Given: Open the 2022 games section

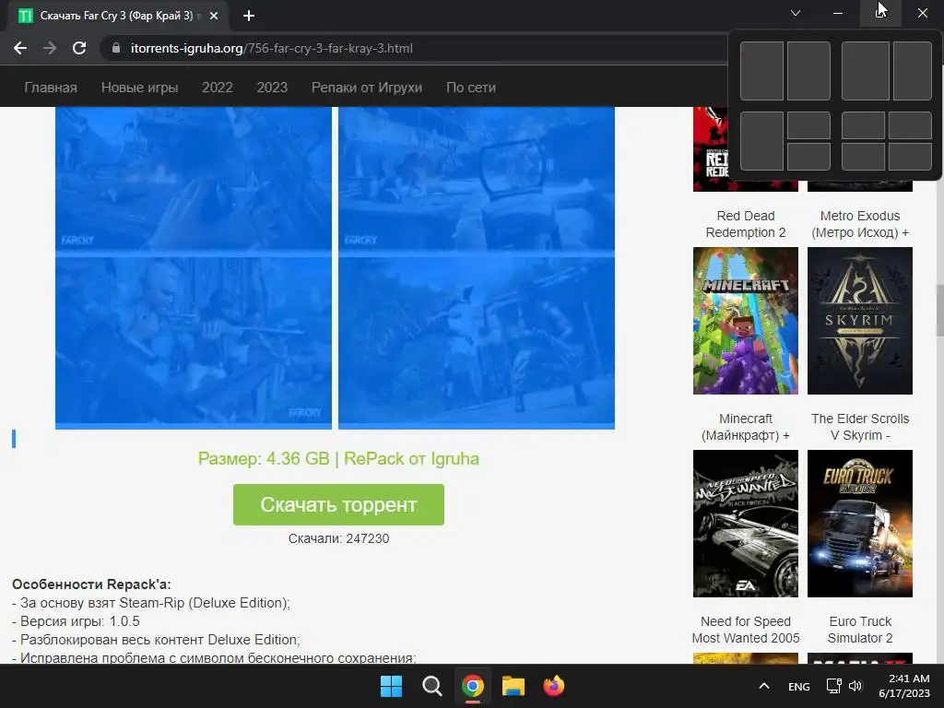Looking at the screenshot, I should click(218, 88).
